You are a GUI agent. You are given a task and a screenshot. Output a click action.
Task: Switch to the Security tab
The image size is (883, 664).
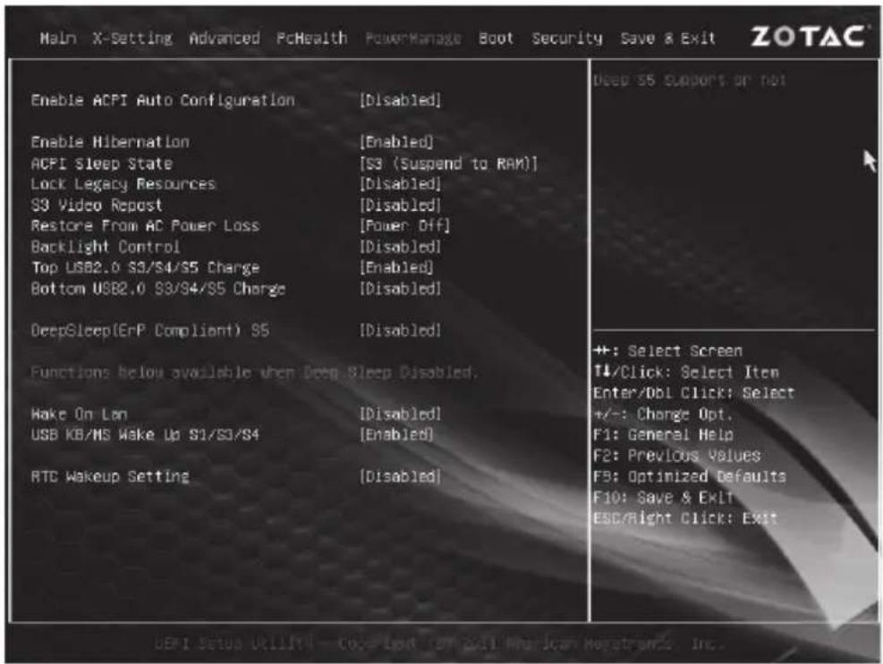[567, 38]
